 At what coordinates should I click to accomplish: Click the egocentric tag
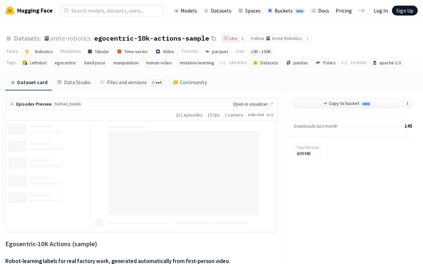65,63
